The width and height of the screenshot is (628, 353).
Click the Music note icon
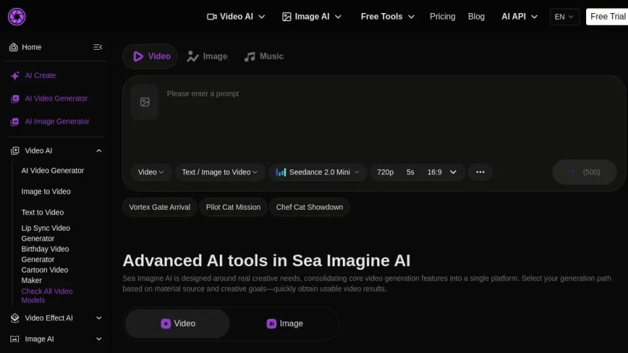[249, 57]
